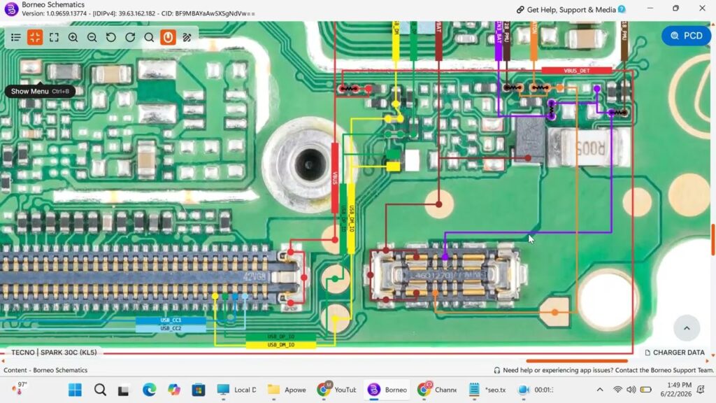This screenshot has height=403, width=716.
Task: Open the menu list icon in toolbar
Action: coord(15,38)
